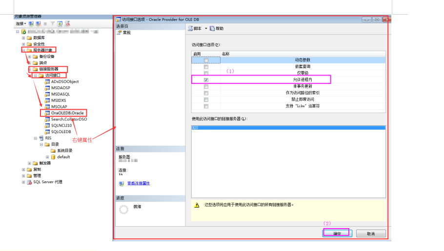The height and width of the screenshot is (251, 444).
Task: Click the 查看连接属性 connection properties icon
Action: tap(121, 183)
